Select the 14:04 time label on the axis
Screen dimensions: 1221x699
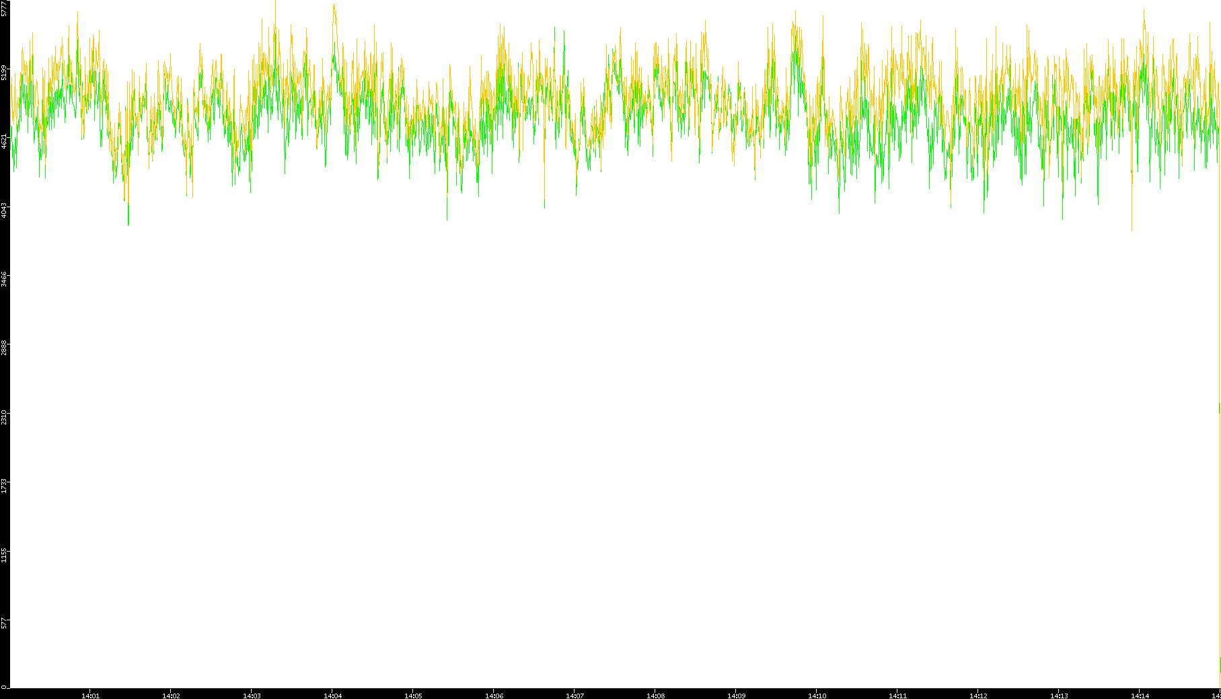click(332, 696)
